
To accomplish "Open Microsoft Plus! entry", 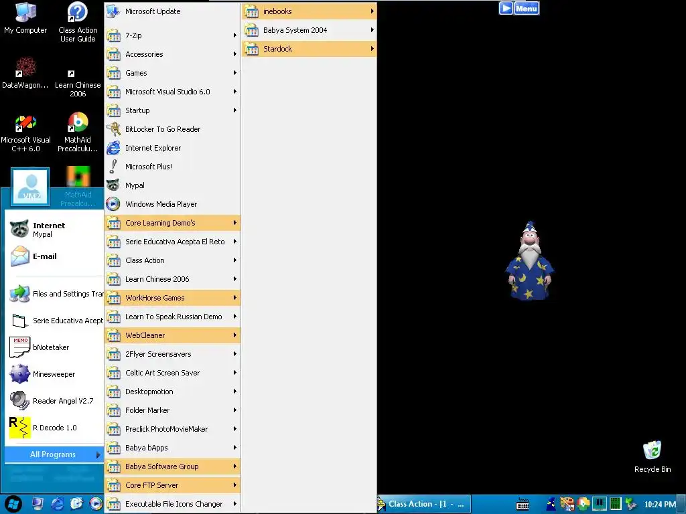I will tap(173, 167).
